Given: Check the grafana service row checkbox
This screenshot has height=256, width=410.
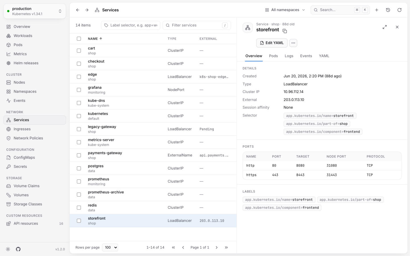Looking at the screenshot, I should (x=79, y=90).
